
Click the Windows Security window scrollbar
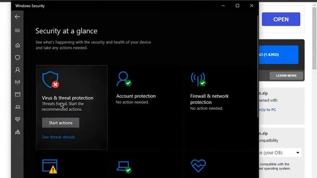point(258,67)
